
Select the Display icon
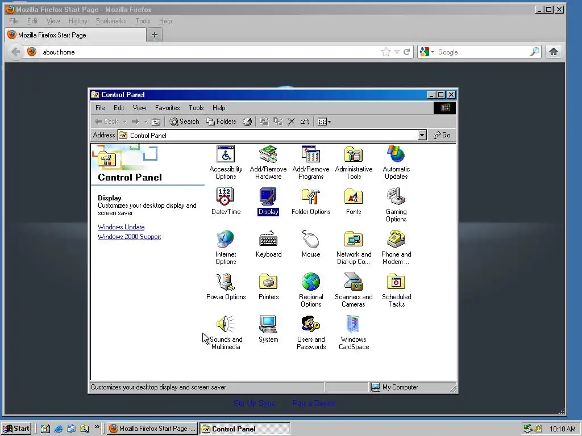(x=268, y=202)
